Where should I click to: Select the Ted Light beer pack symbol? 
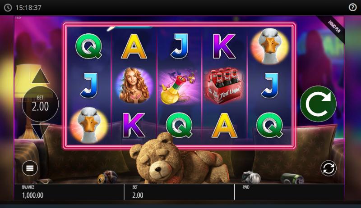pos(224,86)
